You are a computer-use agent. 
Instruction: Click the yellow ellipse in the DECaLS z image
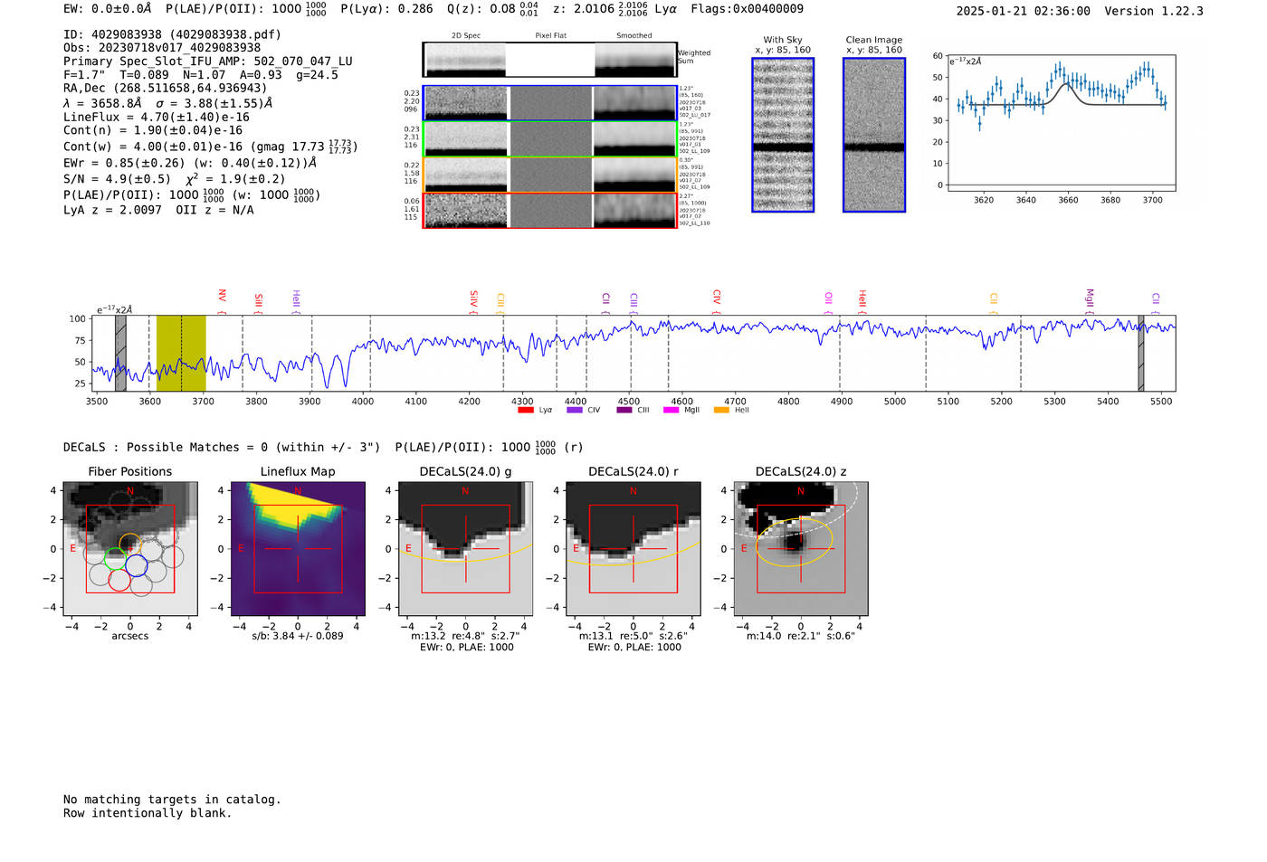click(795, 543)
